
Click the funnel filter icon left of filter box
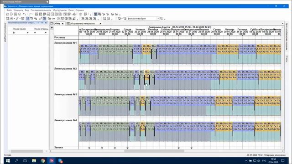(125, 18)
